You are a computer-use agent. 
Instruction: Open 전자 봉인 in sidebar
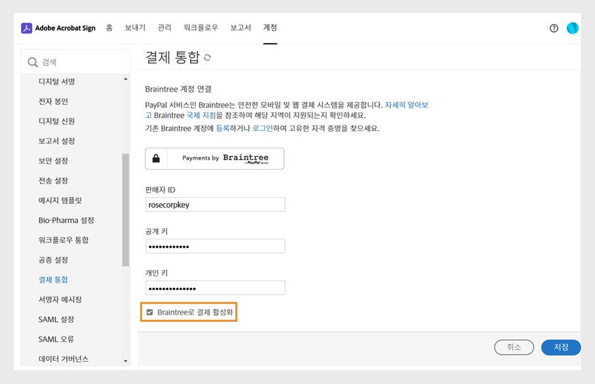coord(53,101)
